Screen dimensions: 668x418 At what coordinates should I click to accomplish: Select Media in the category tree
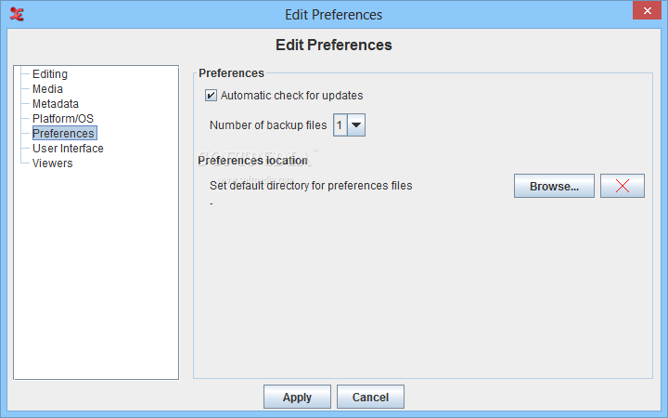click(47, 89)
